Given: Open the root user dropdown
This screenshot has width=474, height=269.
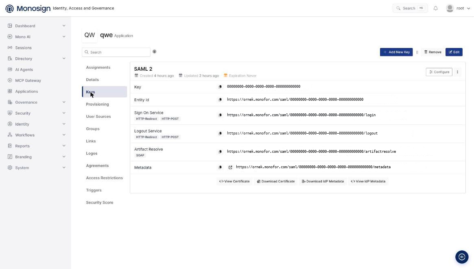Looking at the screenshot, I should coord(458,9).
